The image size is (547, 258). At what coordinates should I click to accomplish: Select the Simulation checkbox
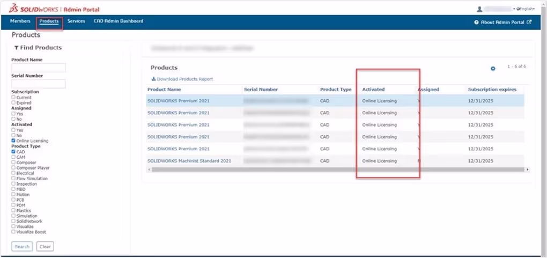[x=13, y=216]
